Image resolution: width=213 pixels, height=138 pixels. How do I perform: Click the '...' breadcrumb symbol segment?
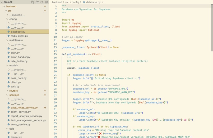[x=105, y=2]
